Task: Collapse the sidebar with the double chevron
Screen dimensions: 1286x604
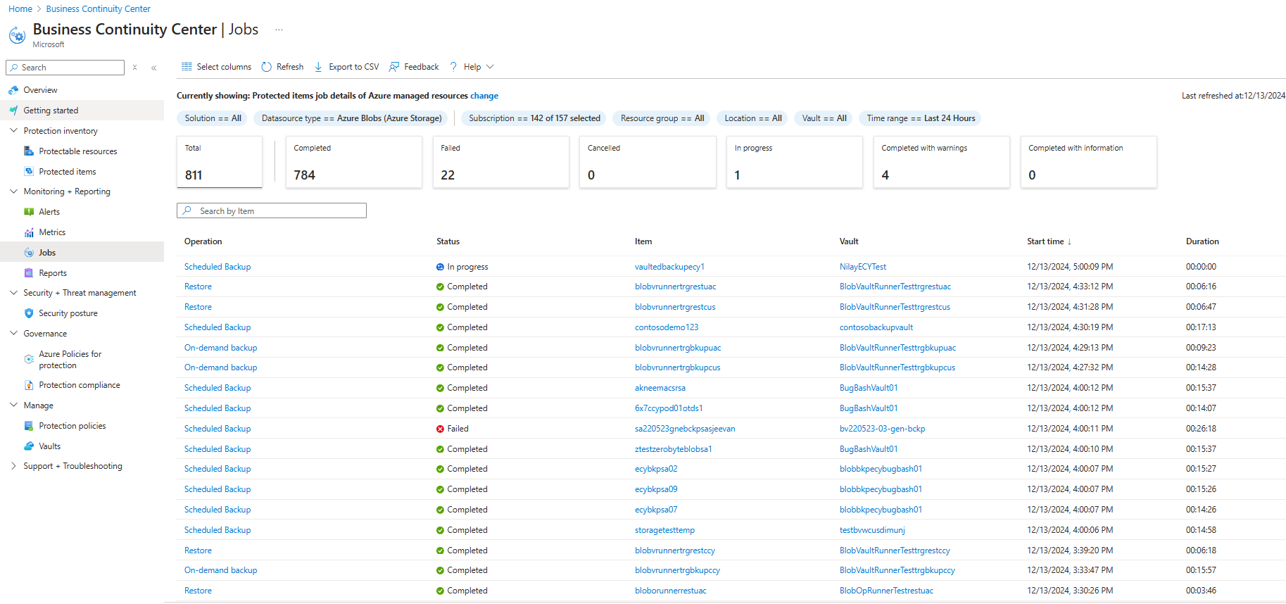Action: tap(153, 68)
